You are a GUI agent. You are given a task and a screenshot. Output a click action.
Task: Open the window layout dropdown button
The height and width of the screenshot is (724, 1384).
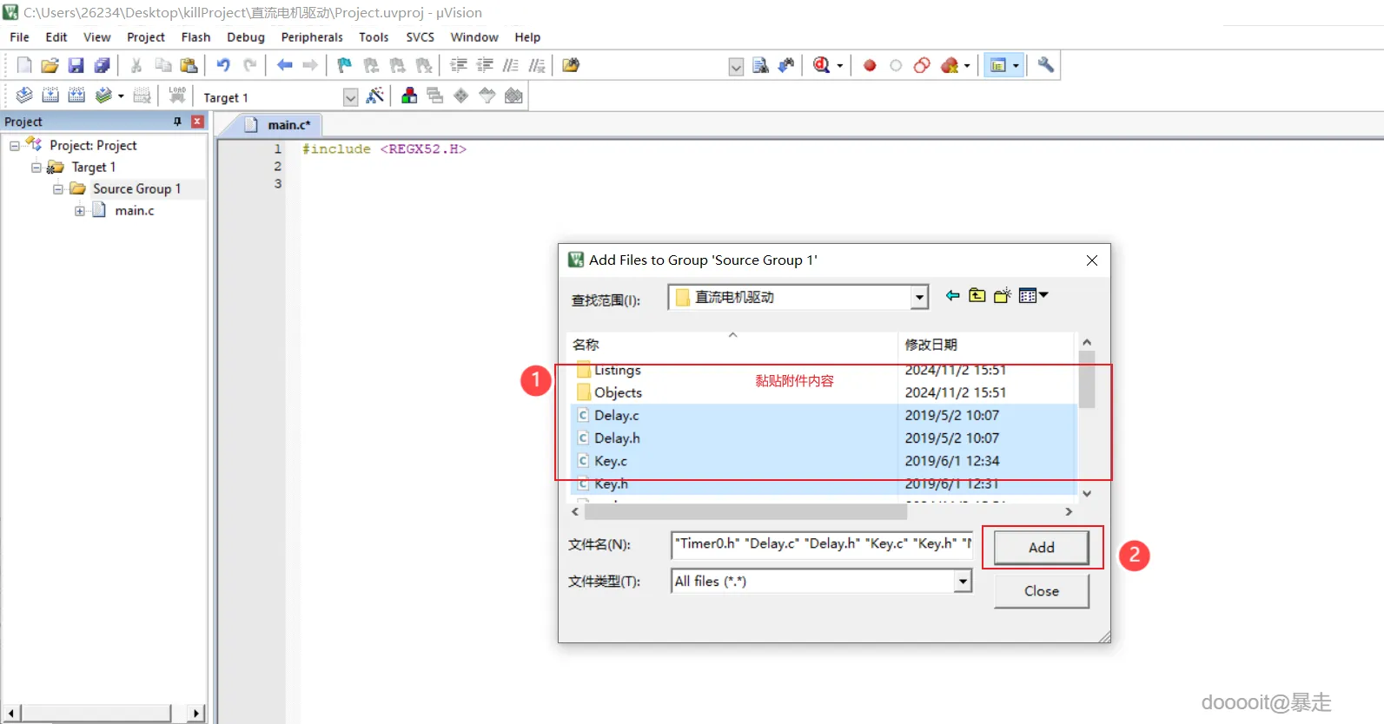tap(1004, 65)
